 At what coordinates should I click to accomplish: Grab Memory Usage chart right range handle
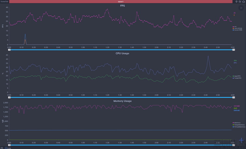pyautogui.click(x=234, y=145)
